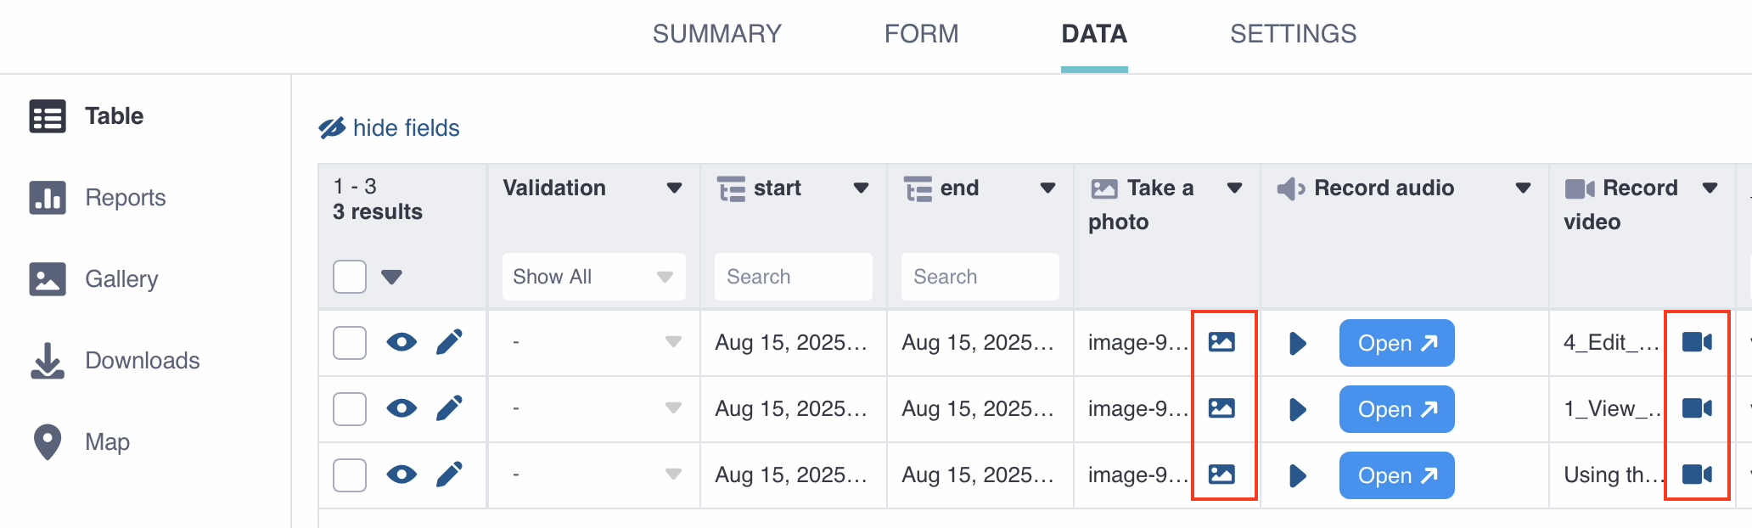Click the Open button in the first row
Screen dimensions: 1752x528
click(1396, 342)
